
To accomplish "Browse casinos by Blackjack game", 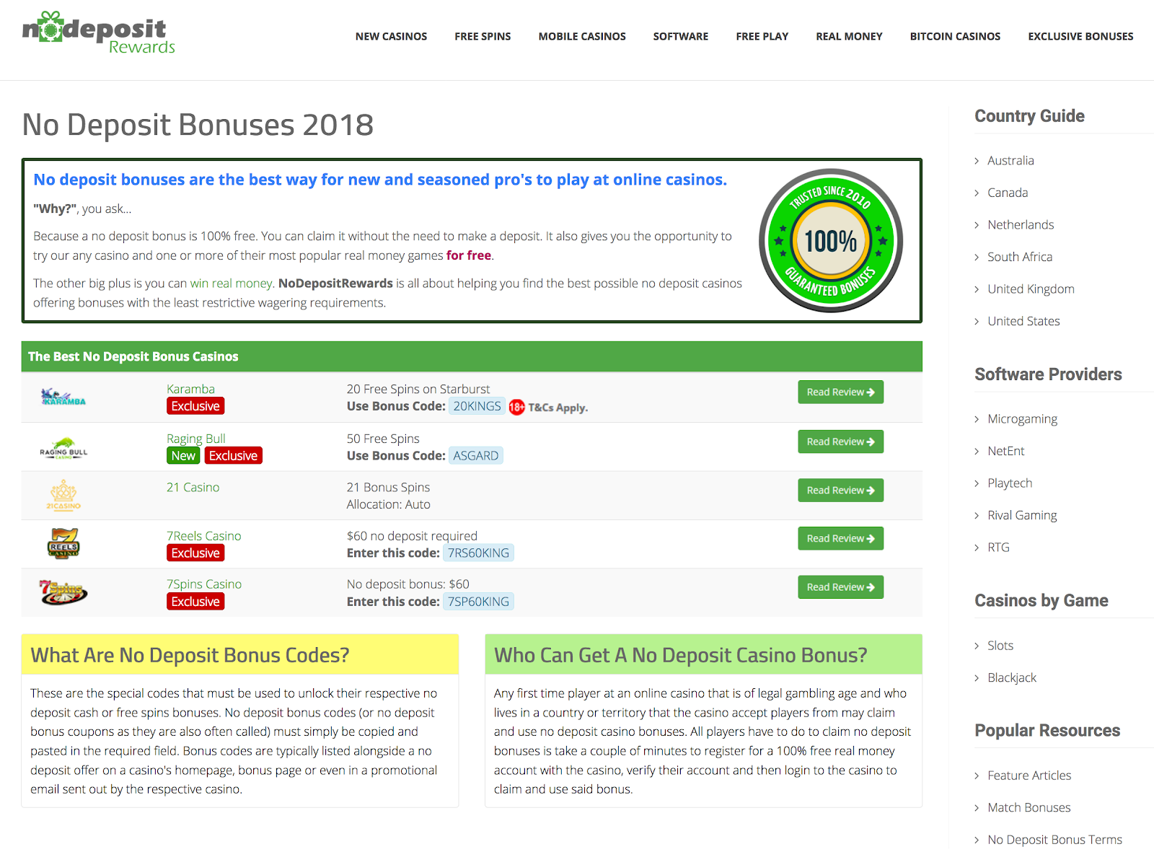I will [1012, 677].
